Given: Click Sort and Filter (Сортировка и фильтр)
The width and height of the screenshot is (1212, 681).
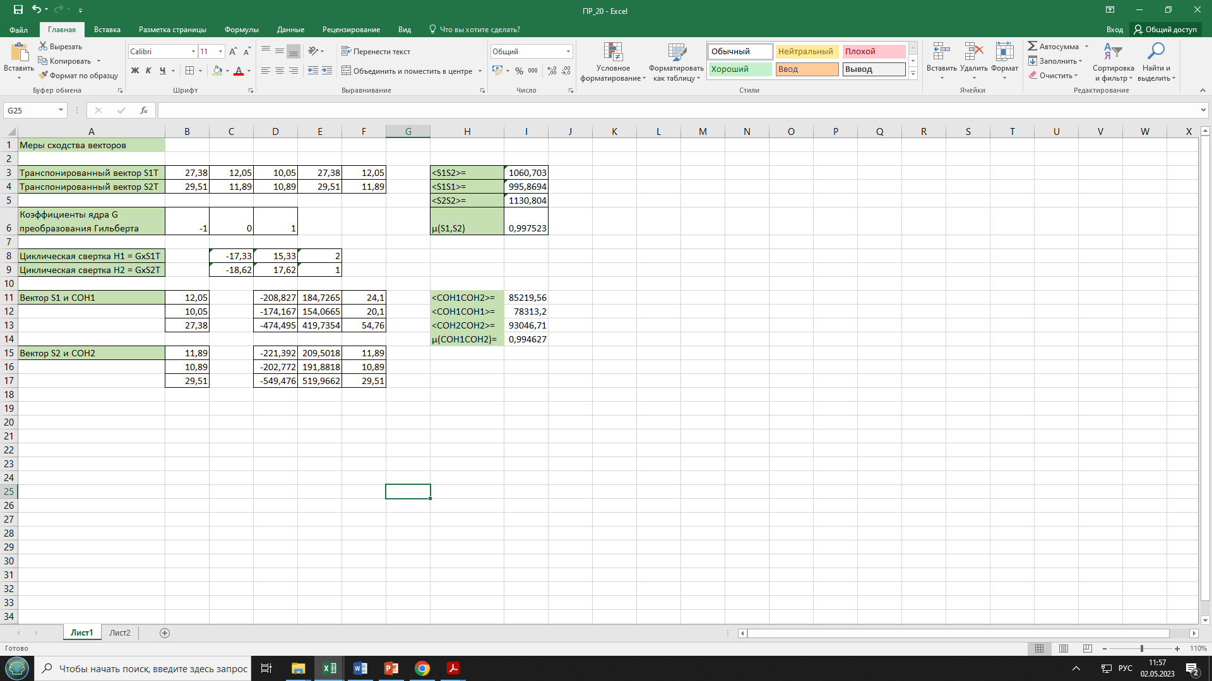Looking at the screenshot, I should (1113, 62).
